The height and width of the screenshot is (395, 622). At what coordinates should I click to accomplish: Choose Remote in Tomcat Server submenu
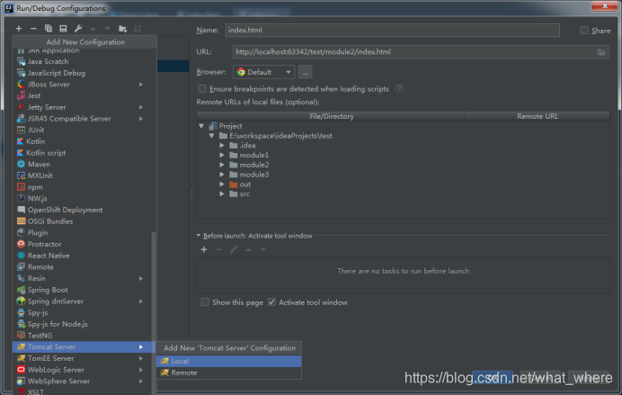pyautogui.click(x=229, y=373)
